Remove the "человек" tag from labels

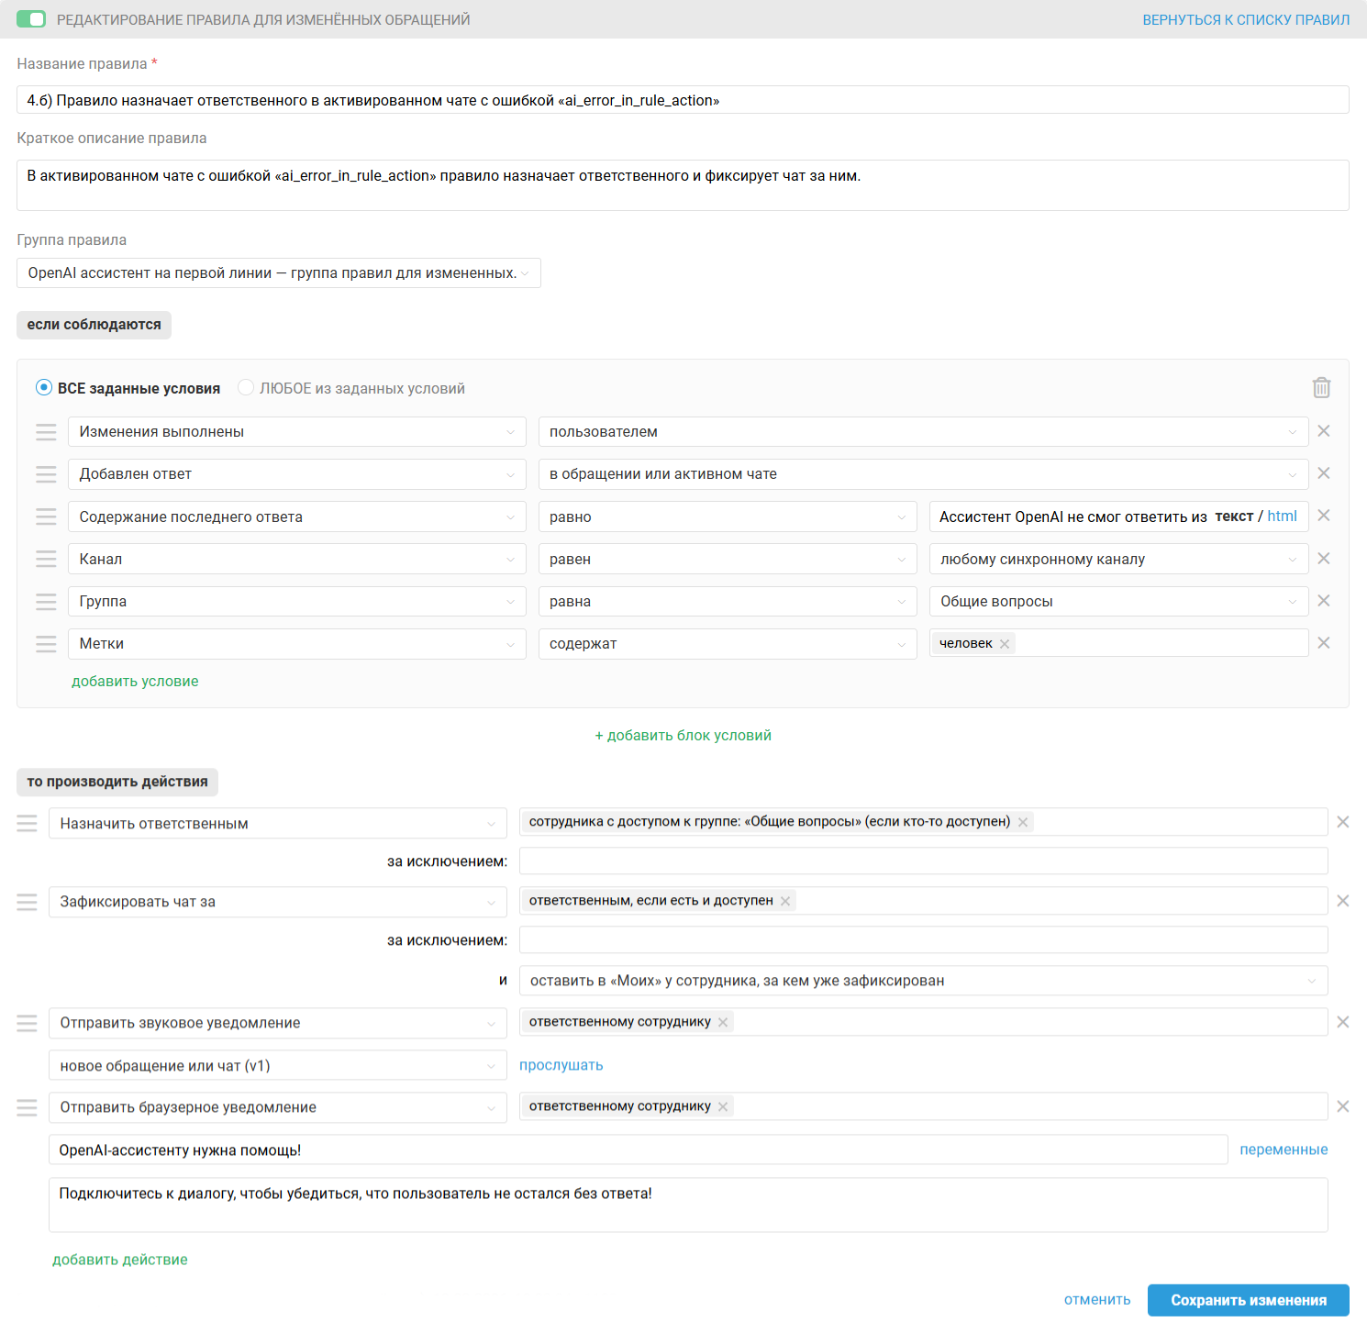1005,644
